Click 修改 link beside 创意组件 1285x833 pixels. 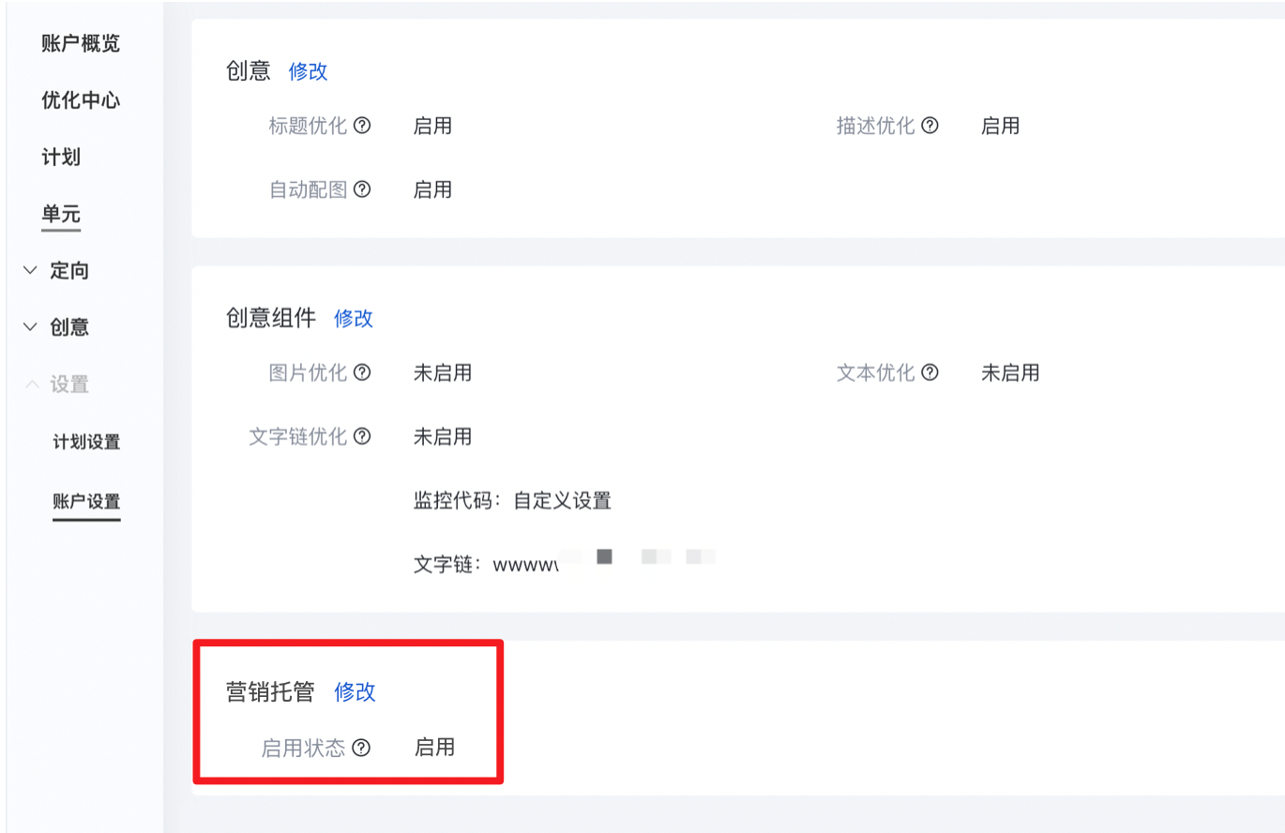[354, 319]
